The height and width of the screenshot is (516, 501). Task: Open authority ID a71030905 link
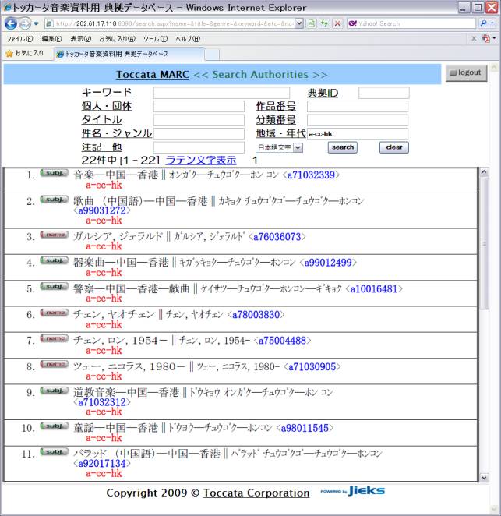click(x=312, y=366)
